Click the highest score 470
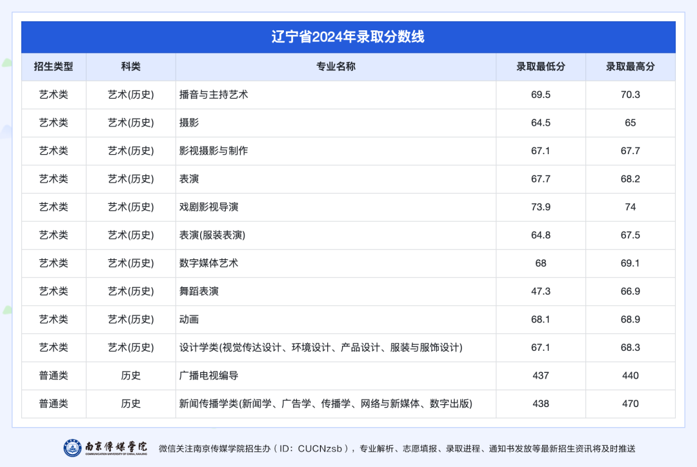The width and height of the screenshot is (697, 467). [x=631, y=403]
